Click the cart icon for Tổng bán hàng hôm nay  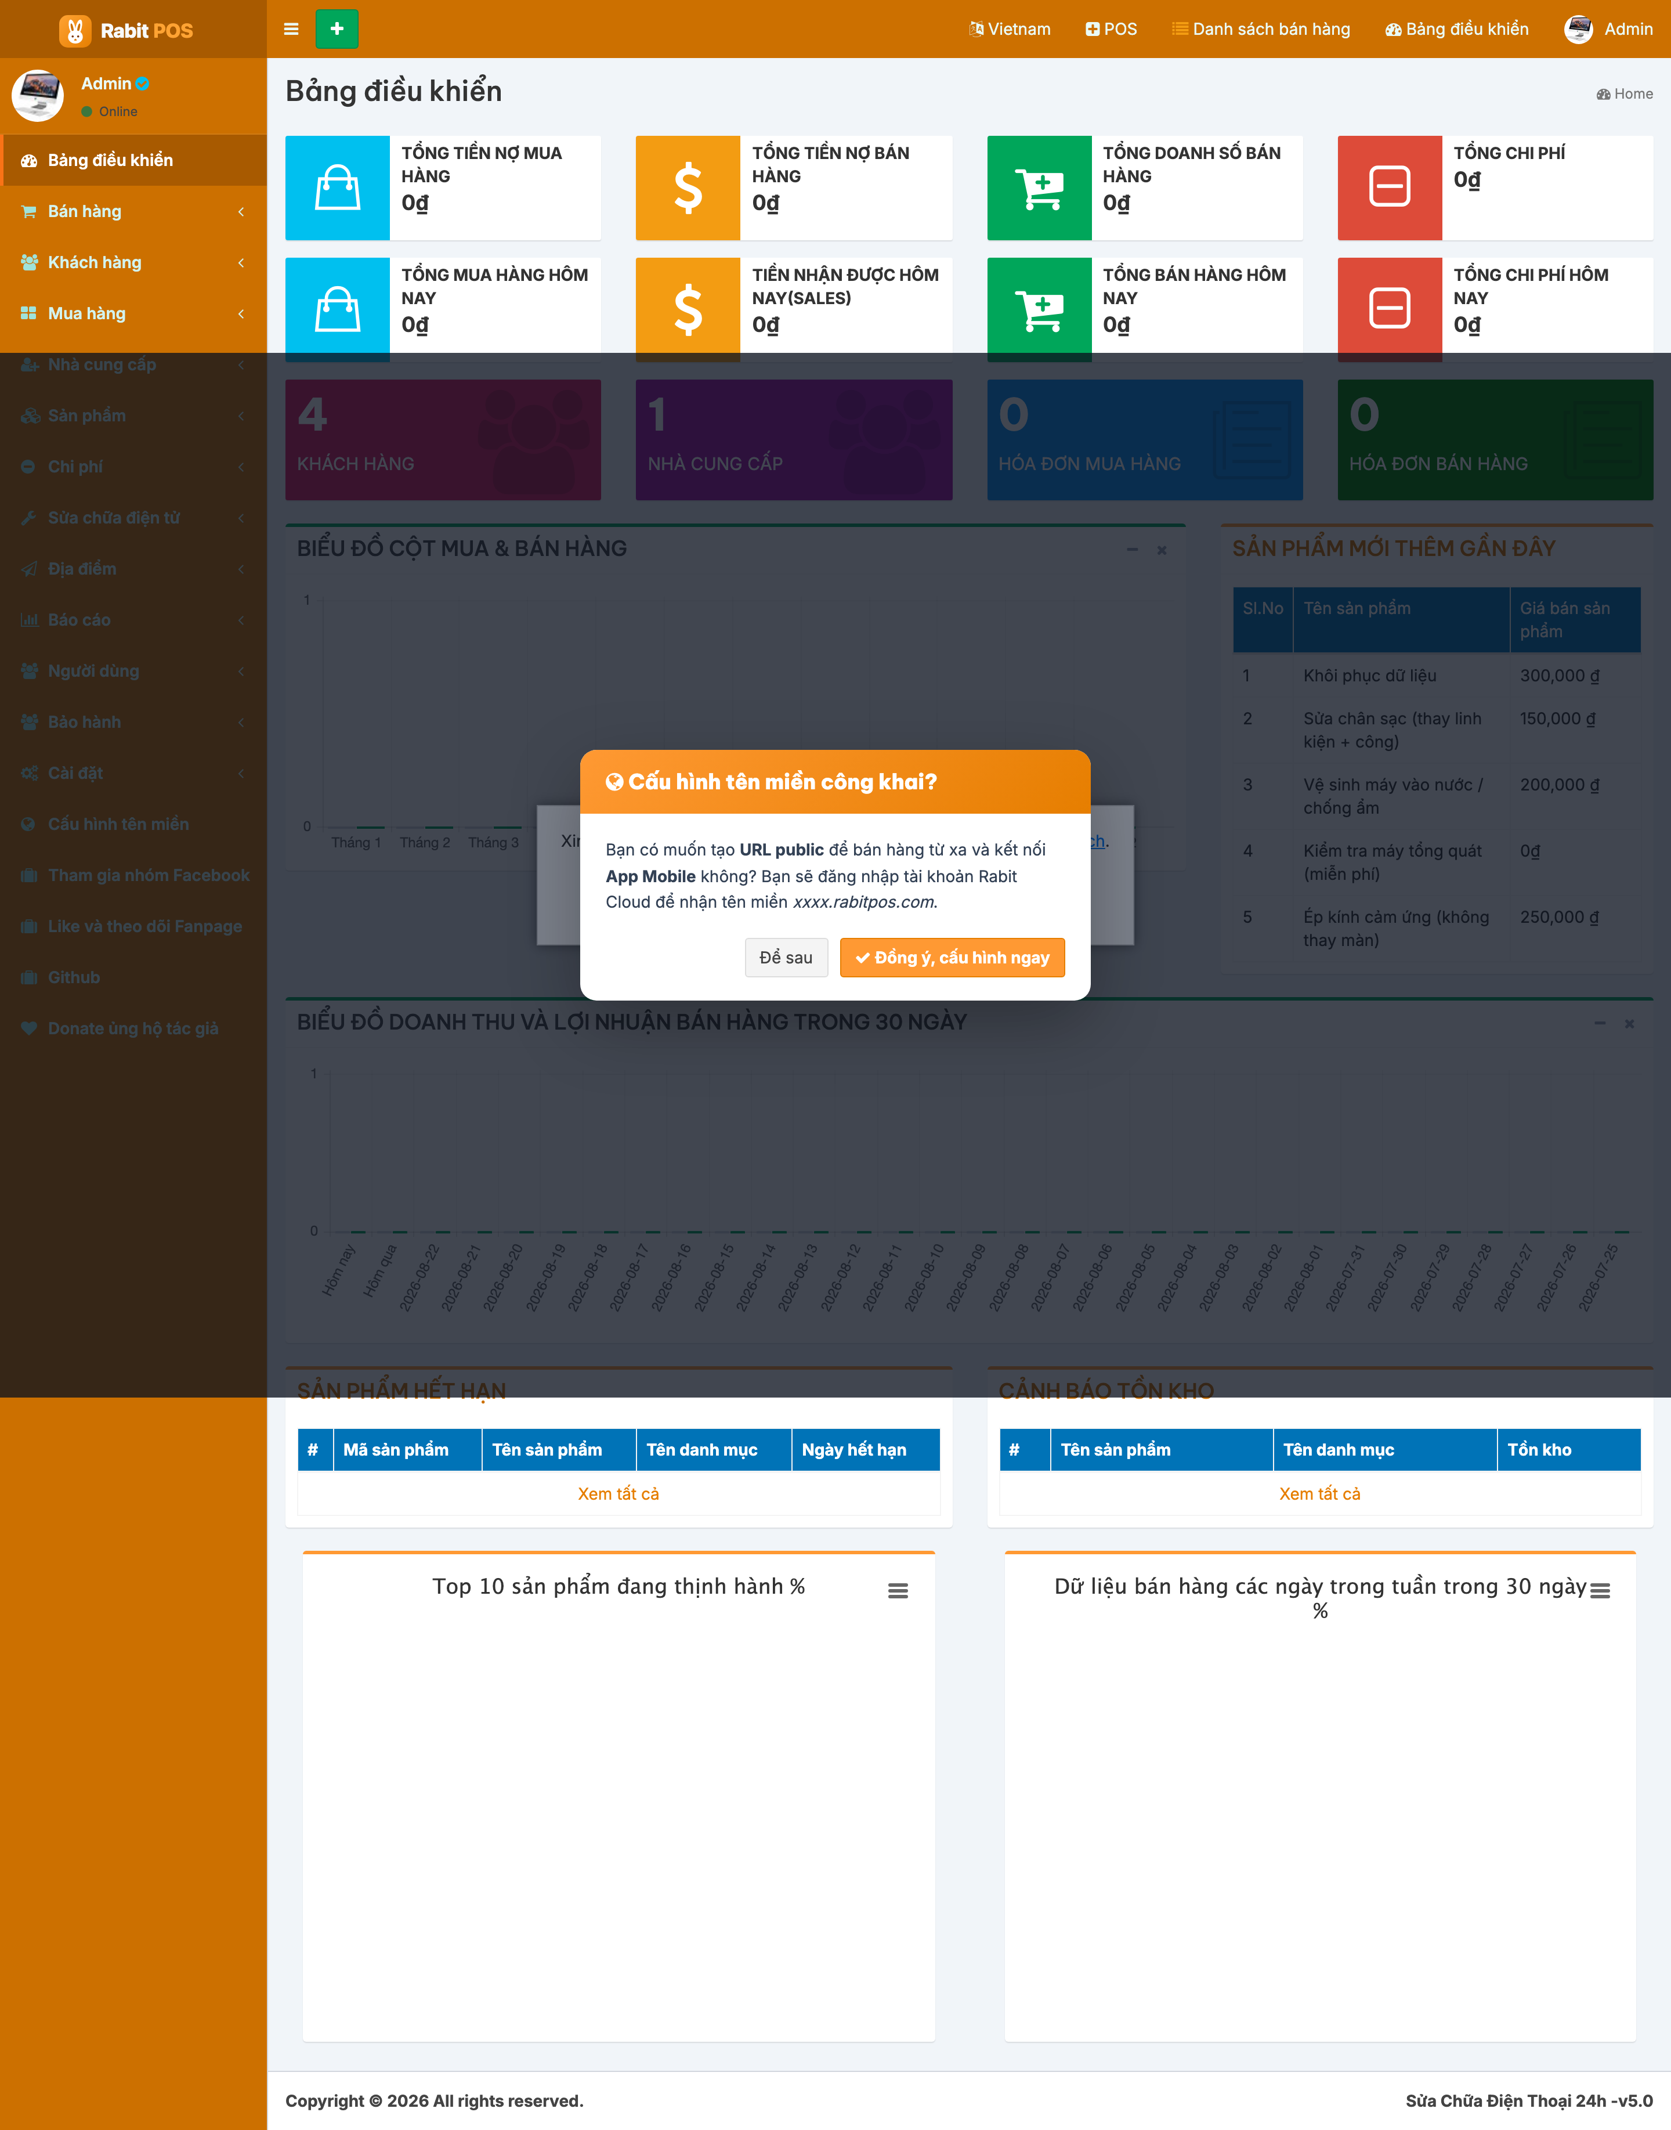coord(1039,309)
